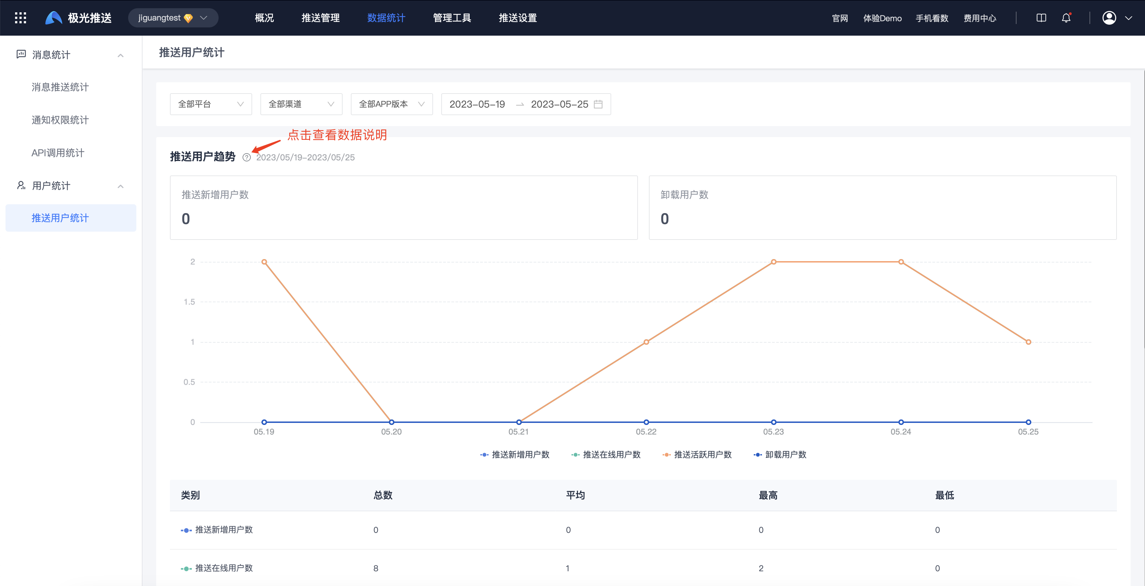1145x586 pixels.
Task: Click the diamond VIP badge icon
Action: click(x=188, y=18)
